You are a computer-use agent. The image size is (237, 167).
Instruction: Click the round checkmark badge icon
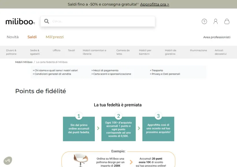[8, 161]
